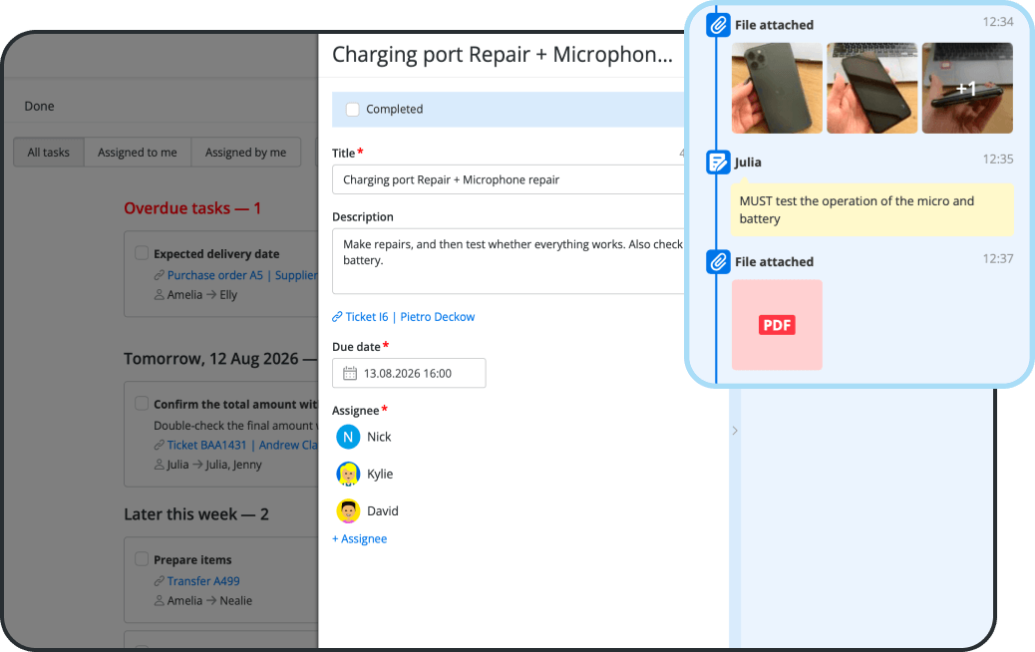Click the Title input field

(509, 179)
